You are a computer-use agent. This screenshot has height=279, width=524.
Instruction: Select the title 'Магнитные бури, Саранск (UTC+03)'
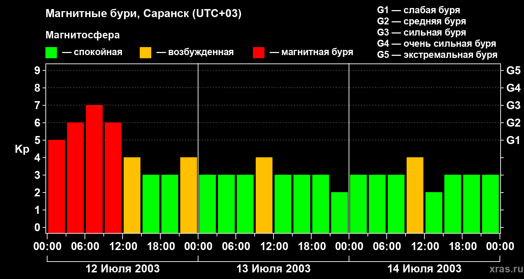(144, 14)
